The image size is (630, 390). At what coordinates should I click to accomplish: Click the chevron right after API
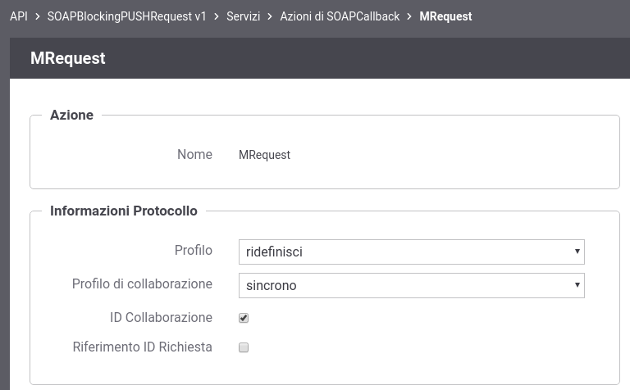(38, 16)
